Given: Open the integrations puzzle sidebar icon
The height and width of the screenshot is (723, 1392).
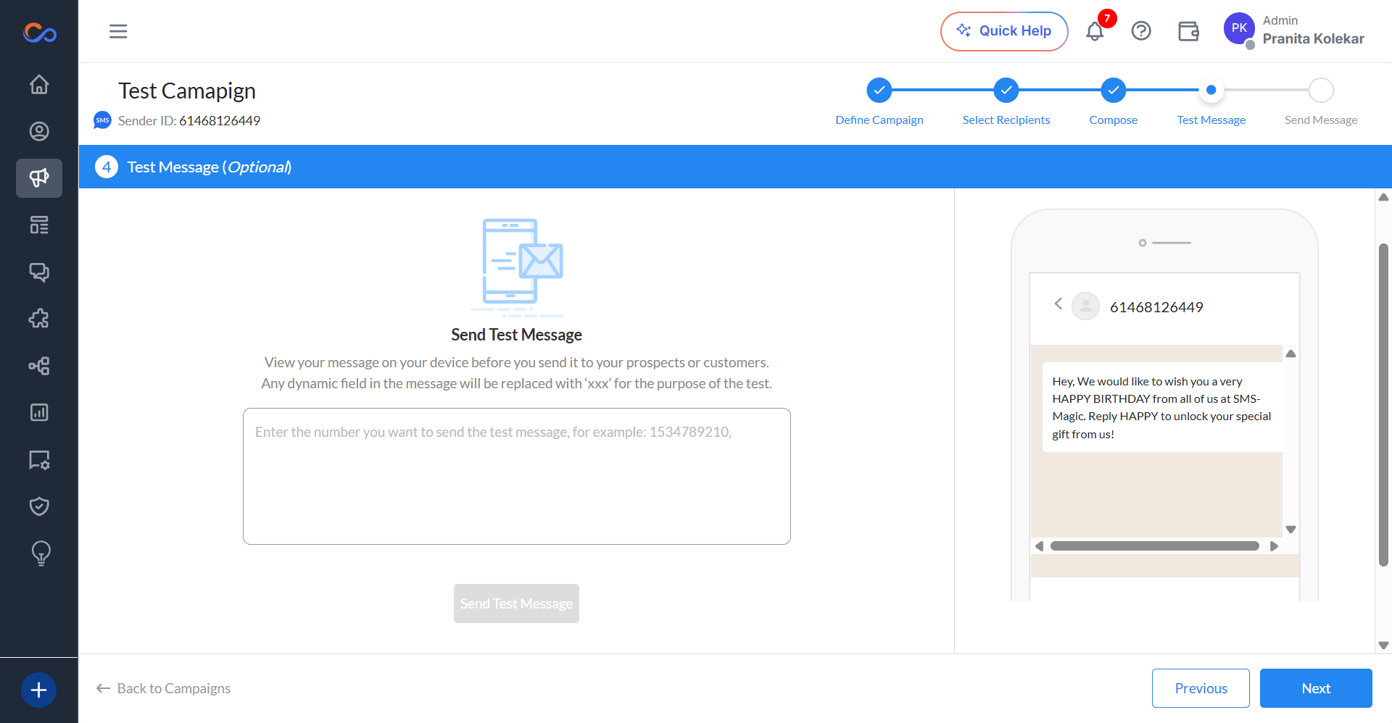Looking at the screenshot, I should (39, 319).
